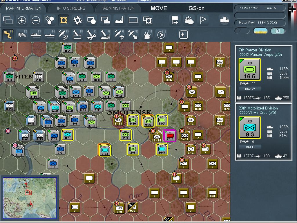This screenshot has height=223, width=297.
Task: Open the XXXIX Panzer Corps (2/5) link
Action: click(261, 54)
